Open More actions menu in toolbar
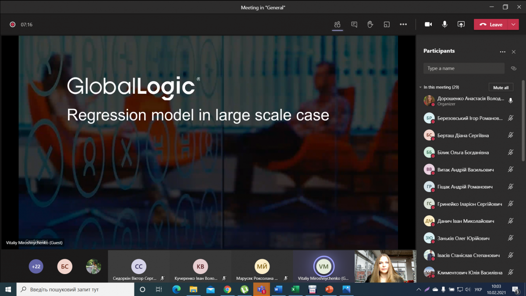This screenshot has width=526, height=296. 403,25
